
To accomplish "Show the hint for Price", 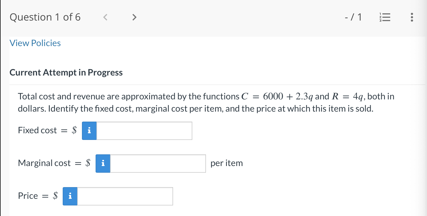I will pyautogui.click(x=70, y=196).
